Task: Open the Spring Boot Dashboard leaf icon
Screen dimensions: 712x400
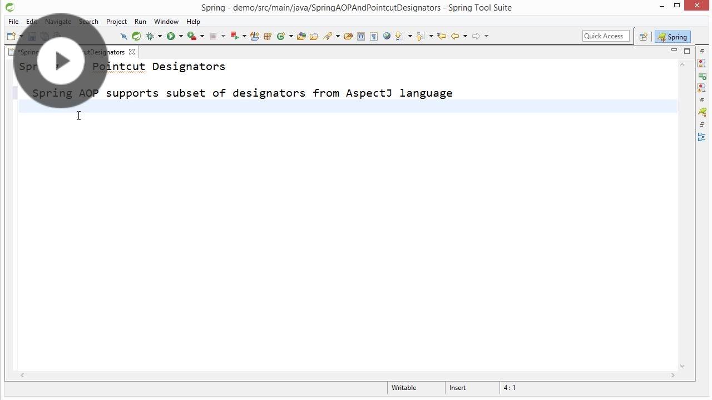Action: point(136,36)
